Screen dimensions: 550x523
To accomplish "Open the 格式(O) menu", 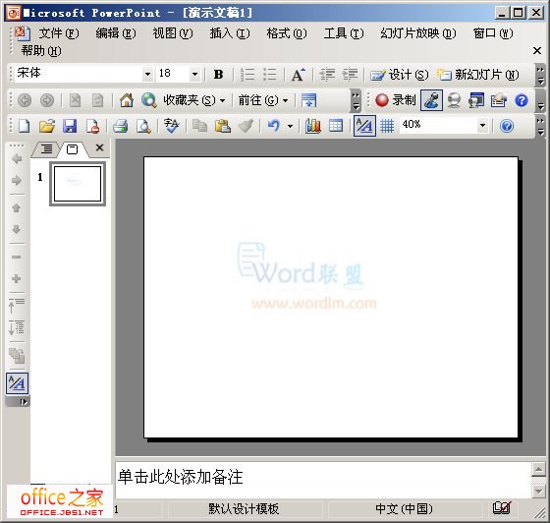I will (x=287, y=33).
